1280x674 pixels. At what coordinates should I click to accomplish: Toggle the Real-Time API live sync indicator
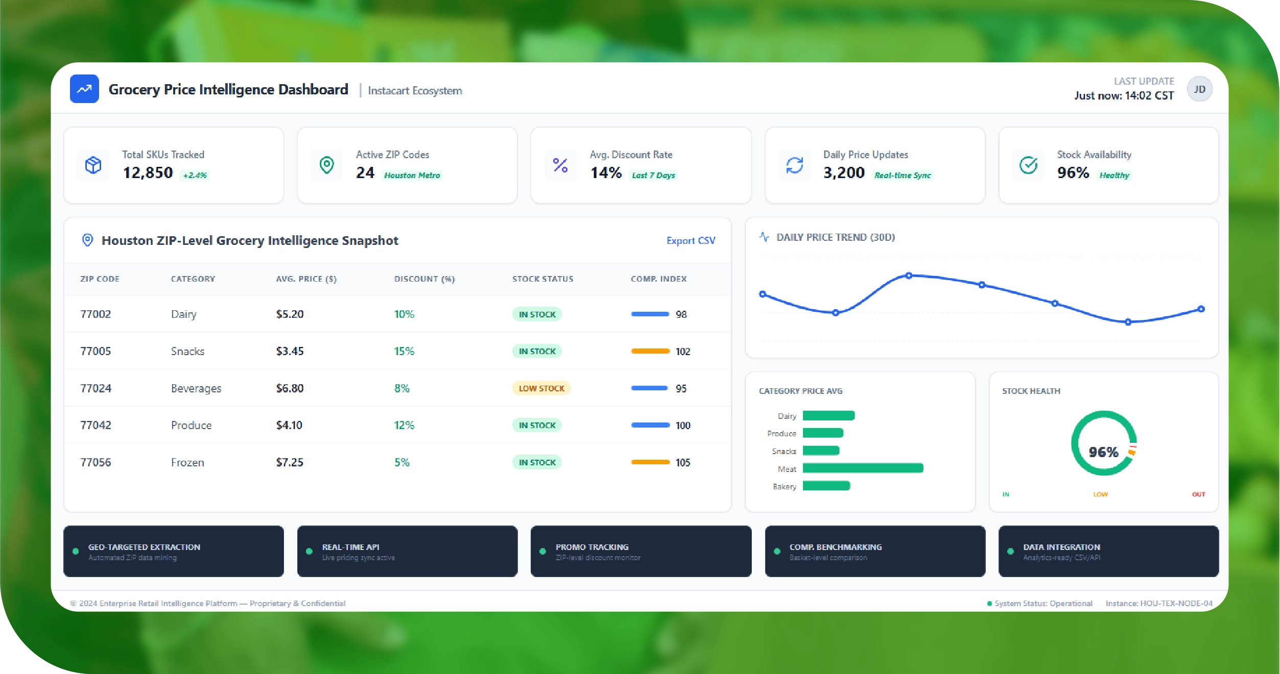[310, 551]
